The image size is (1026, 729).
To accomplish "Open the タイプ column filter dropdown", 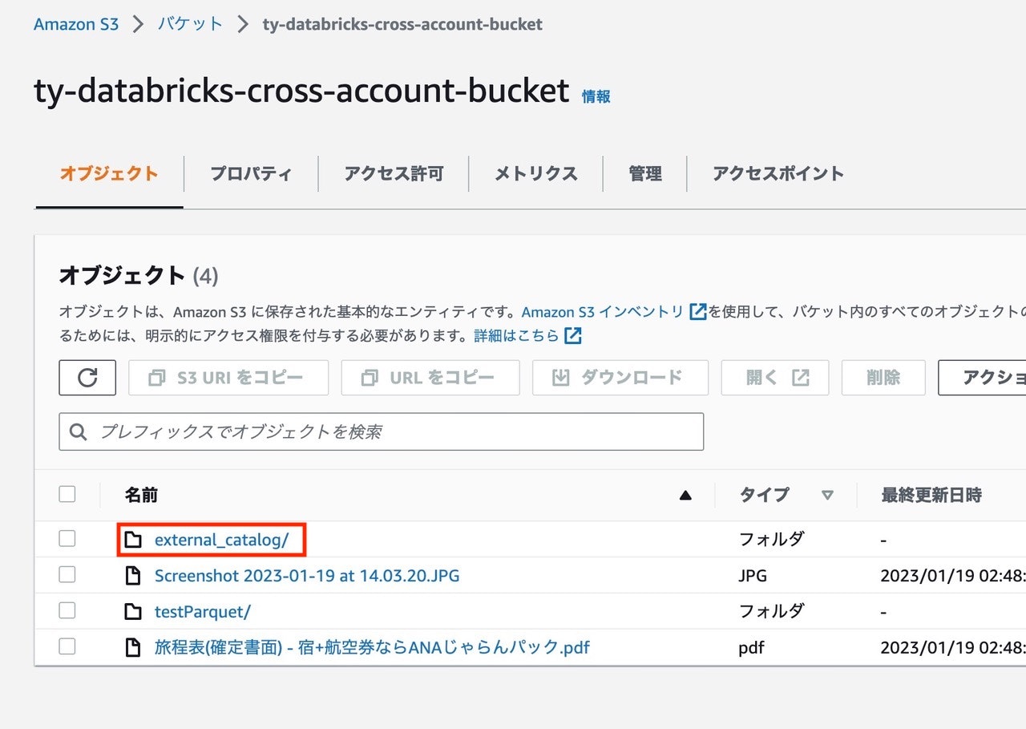I will 828,495.
